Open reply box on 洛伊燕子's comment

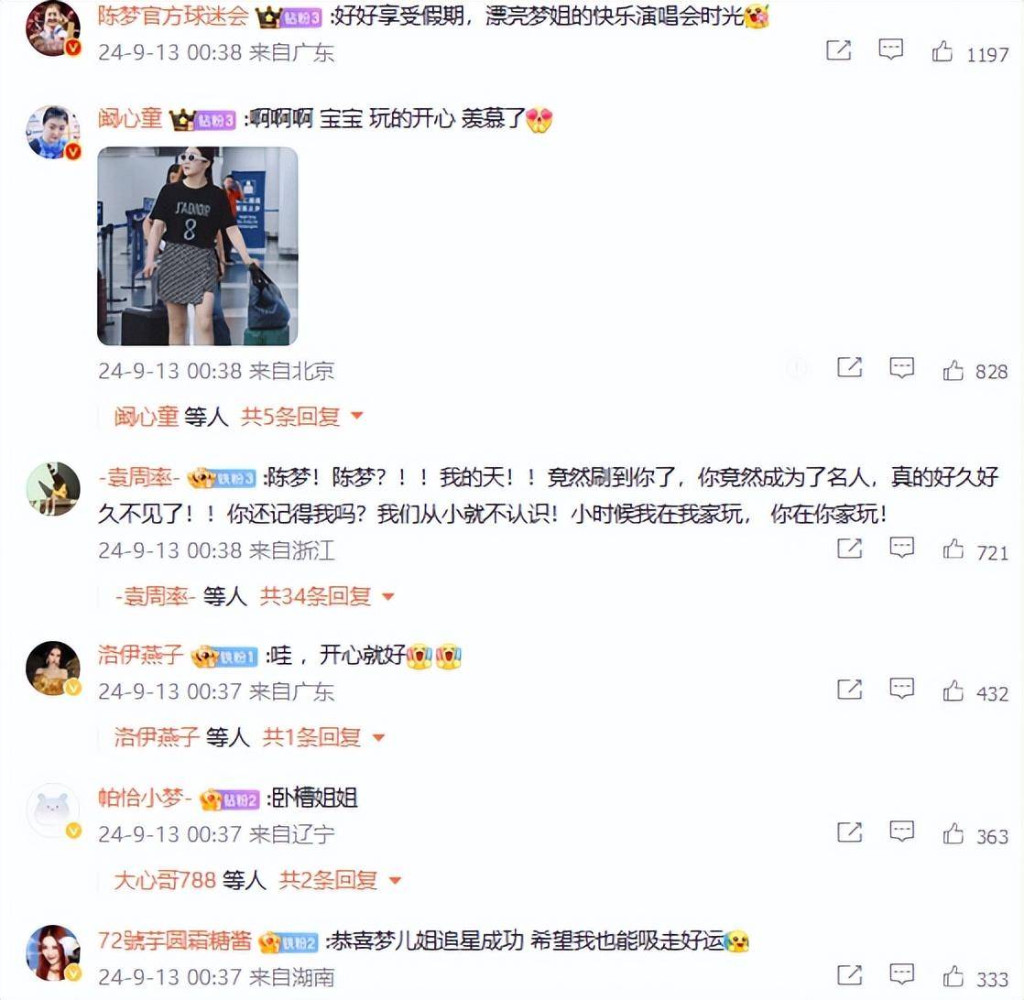[x=901, y=689]
